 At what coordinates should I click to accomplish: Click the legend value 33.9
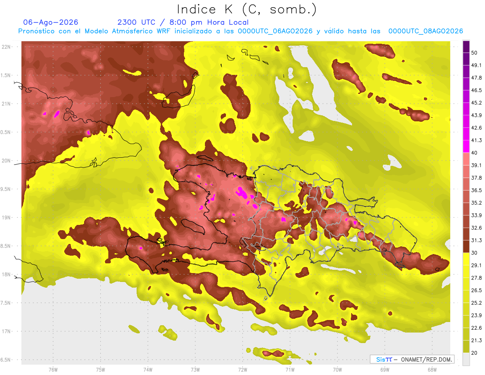(x=477, y=215)
